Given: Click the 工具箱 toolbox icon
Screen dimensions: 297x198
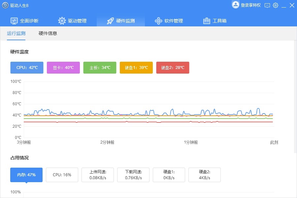Looking at the screenshot, I should (x=206, y=20).
